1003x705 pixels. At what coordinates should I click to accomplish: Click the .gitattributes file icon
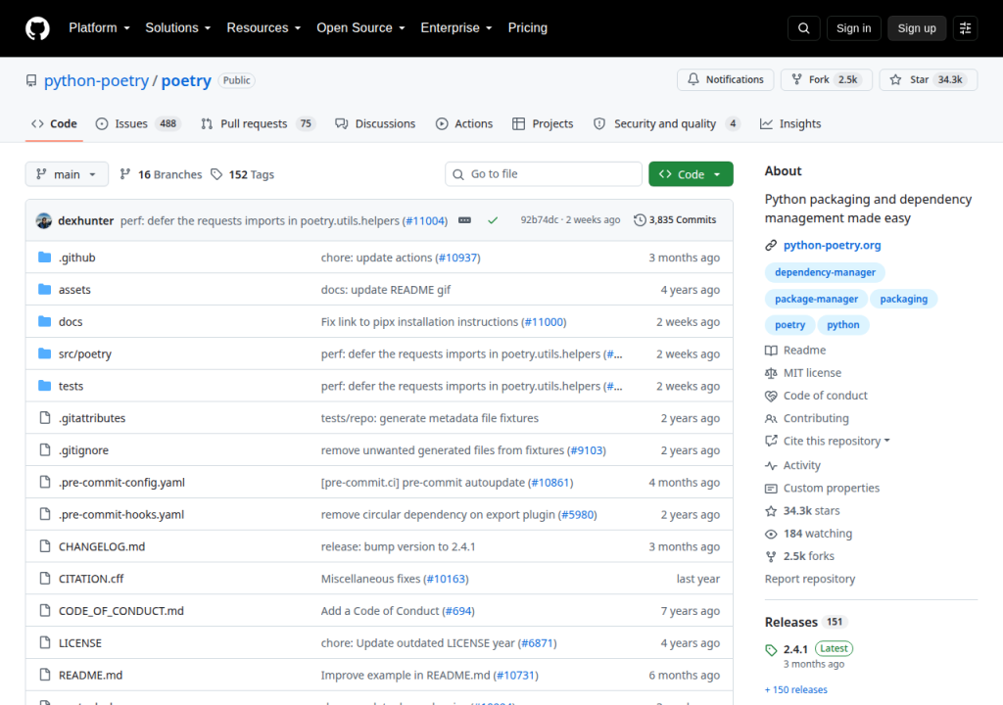(x=45, y=417)
